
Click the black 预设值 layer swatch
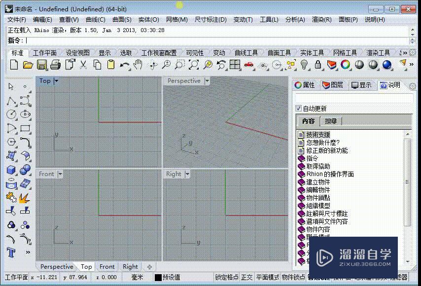(x=158, y=278)
